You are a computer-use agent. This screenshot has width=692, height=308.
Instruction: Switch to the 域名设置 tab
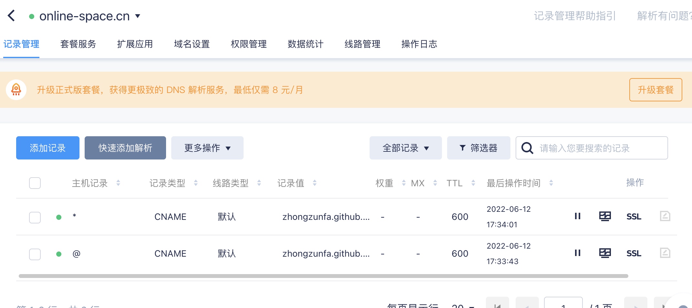point(192,44)
